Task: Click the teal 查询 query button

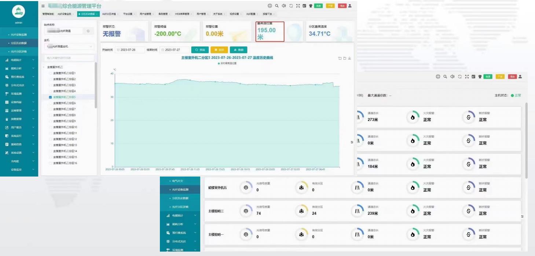Action: [x=200, y=50]
